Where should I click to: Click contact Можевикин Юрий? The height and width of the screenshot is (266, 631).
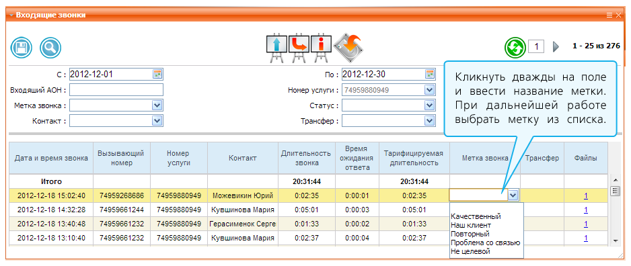click(x=243, y=195)
